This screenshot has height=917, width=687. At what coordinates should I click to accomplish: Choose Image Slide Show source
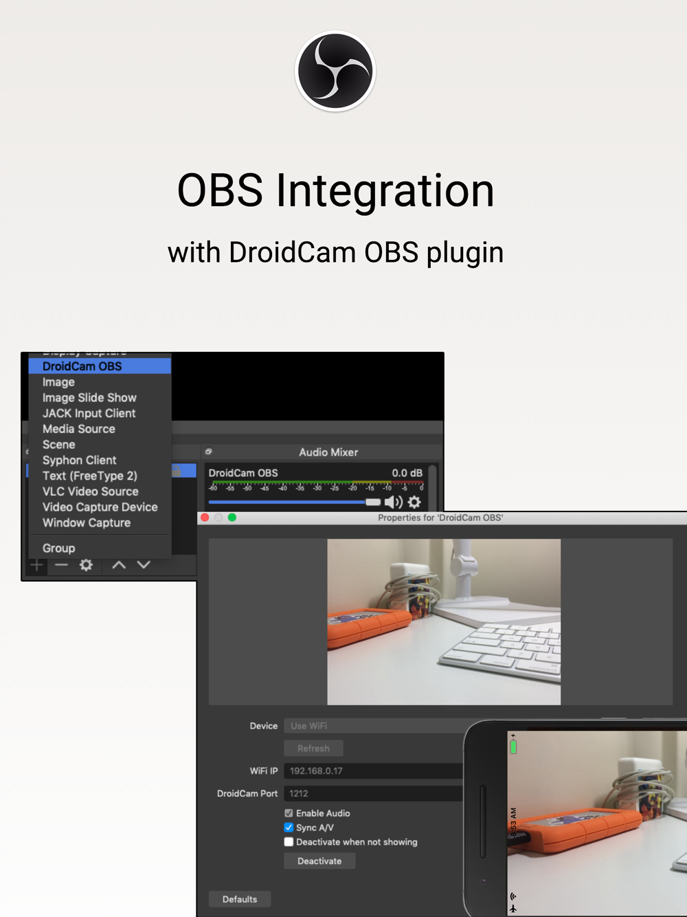[100, 398]
